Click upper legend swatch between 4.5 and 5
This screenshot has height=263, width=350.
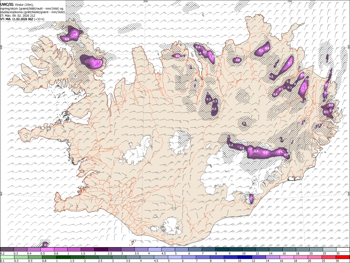pos(168,249)
